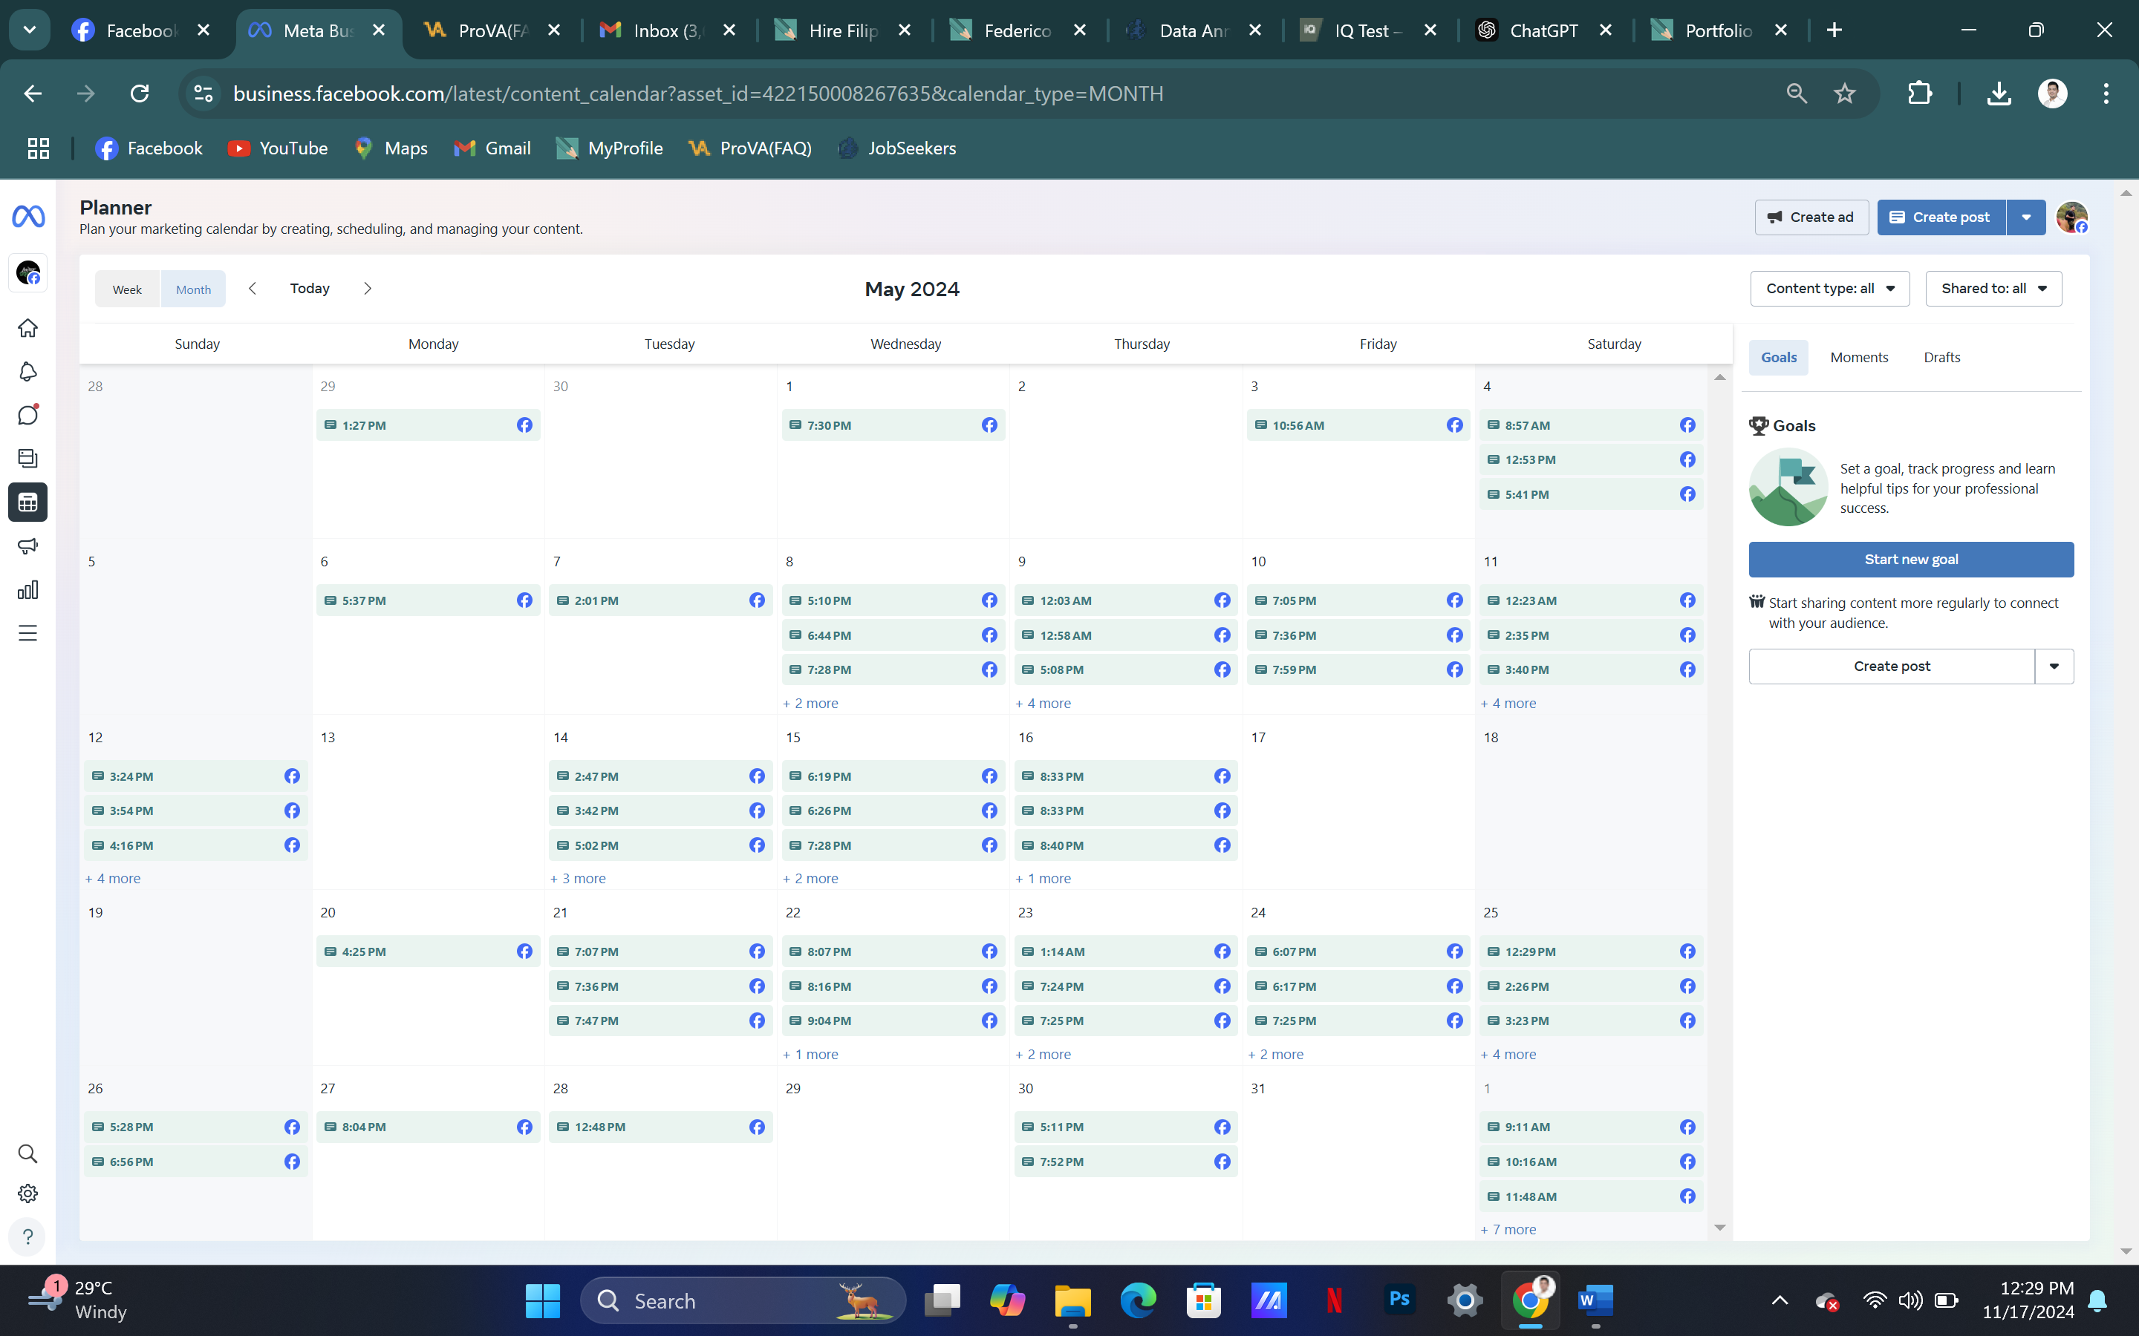Viewport: 2139px width, 1336px height.
Task: Open the Shared to: all dropdown
Action: [1993, 288]
